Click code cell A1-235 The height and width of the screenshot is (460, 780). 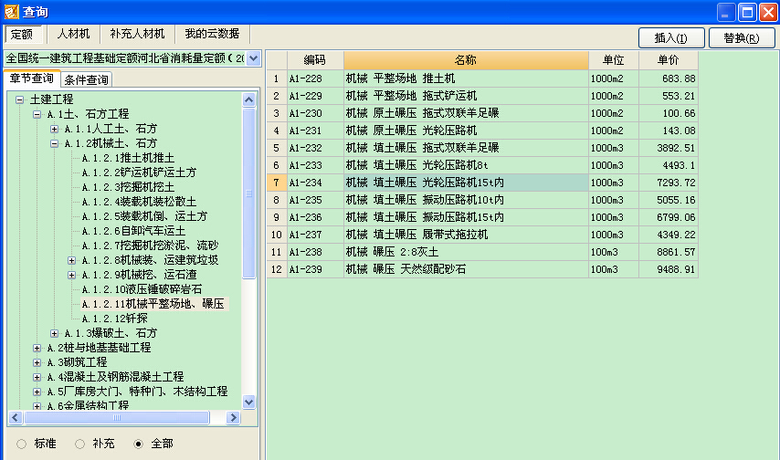[x=315, y=200]
